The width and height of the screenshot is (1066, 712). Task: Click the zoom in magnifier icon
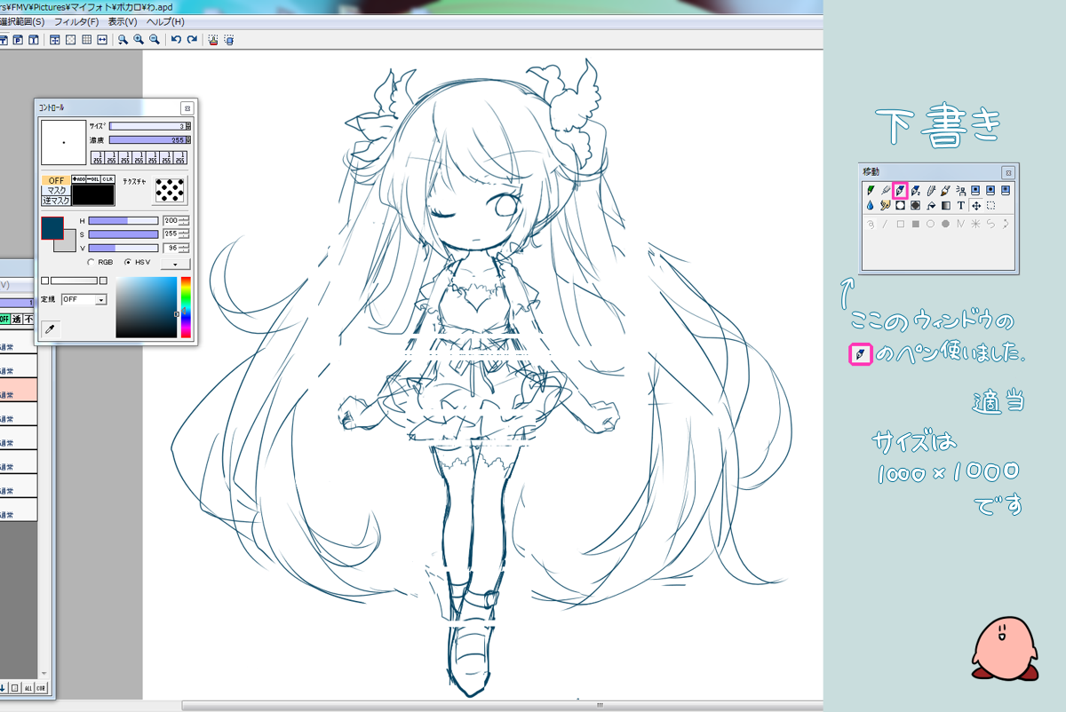tap(139, 40)
